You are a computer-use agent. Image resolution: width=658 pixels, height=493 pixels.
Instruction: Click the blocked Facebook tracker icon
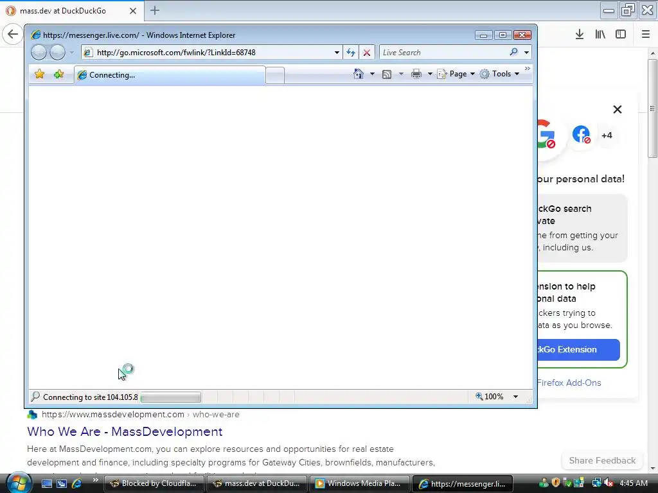(x=581, y=135)
